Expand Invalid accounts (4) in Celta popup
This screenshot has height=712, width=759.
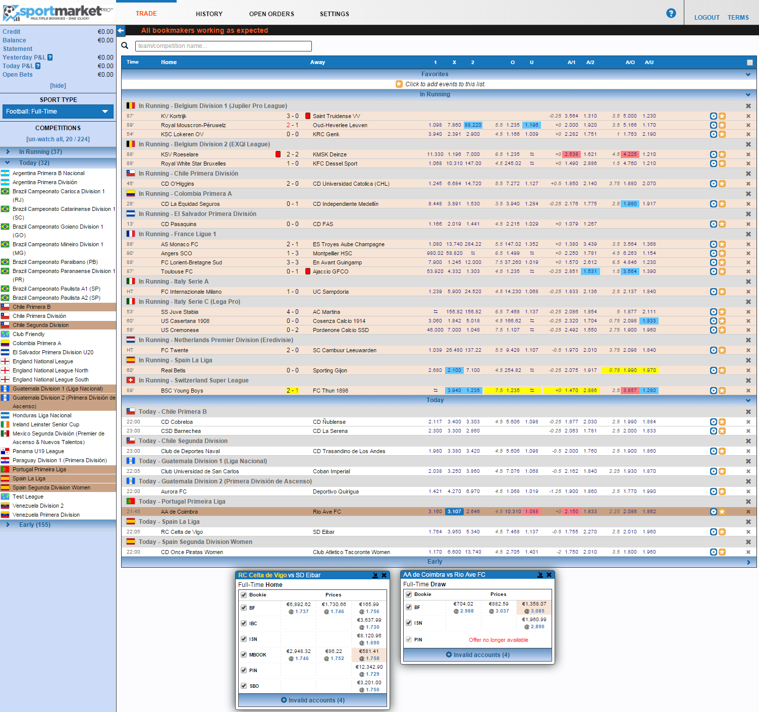point(313,700)
